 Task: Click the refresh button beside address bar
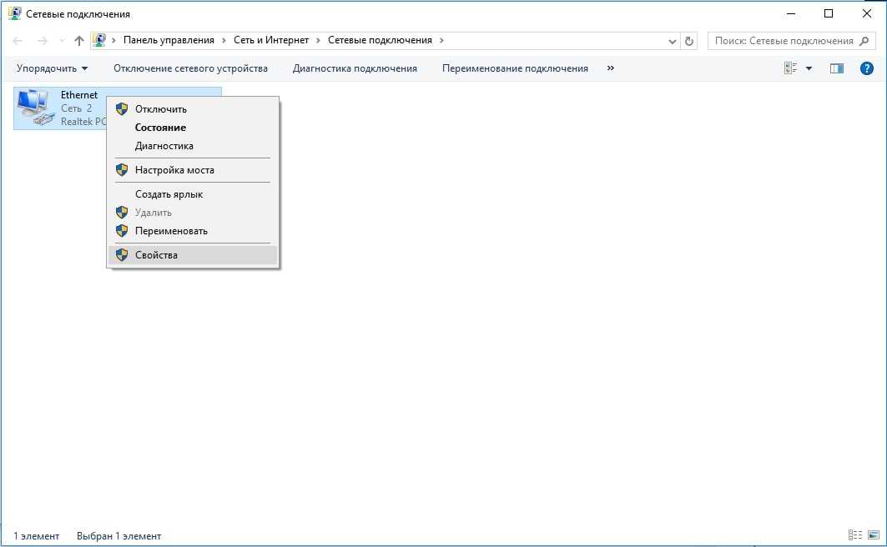coord(689,41)
